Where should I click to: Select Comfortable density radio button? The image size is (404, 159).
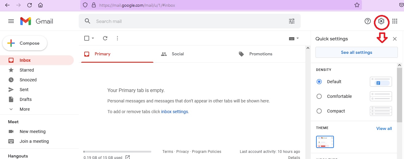click(x=319, y=96)
